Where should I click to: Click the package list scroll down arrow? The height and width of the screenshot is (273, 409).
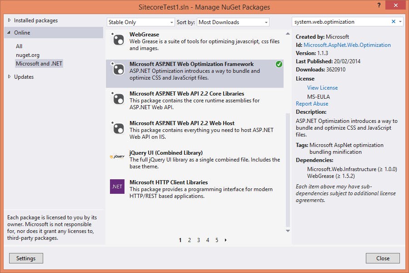click(288, 231)
